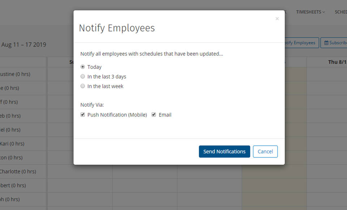
Task: Click the calendar icon on Subscribe button
Action: point(326,43)
